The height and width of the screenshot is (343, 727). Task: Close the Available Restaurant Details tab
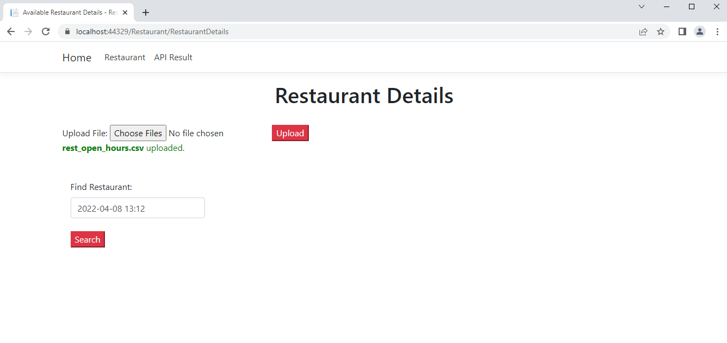tap(125, 12)
